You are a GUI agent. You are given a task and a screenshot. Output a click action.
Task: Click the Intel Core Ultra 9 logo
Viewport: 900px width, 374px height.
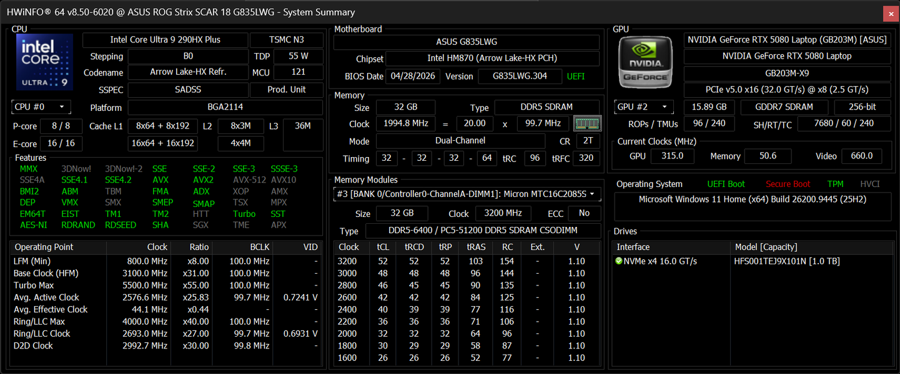click(x=44, y=62)
